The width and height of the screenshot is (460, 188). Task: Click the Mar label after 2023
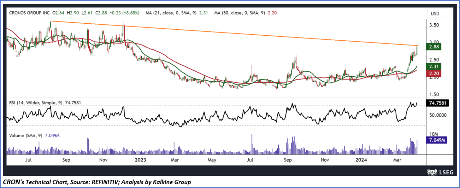coord(175,160)
